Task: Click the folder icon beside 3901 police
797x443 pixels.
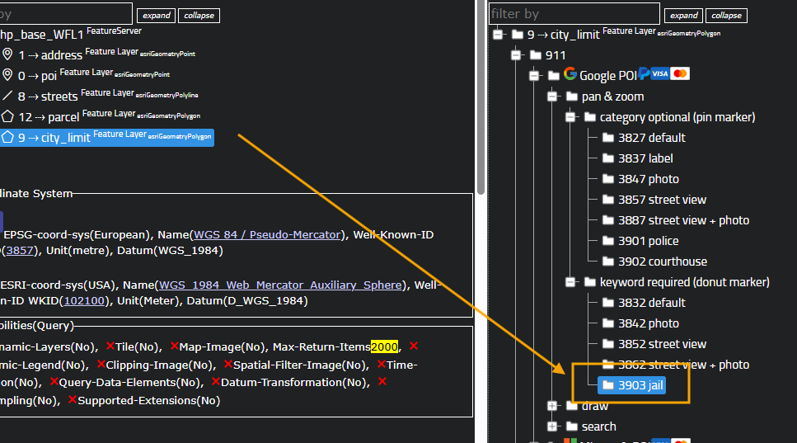Action: (608, 241)
